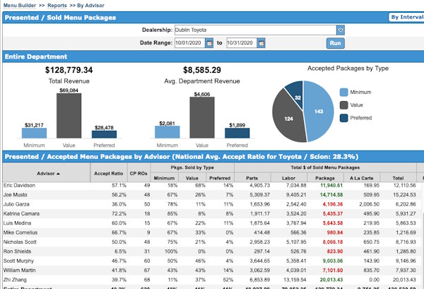Switch to the By Interval tab

[405, 18]
